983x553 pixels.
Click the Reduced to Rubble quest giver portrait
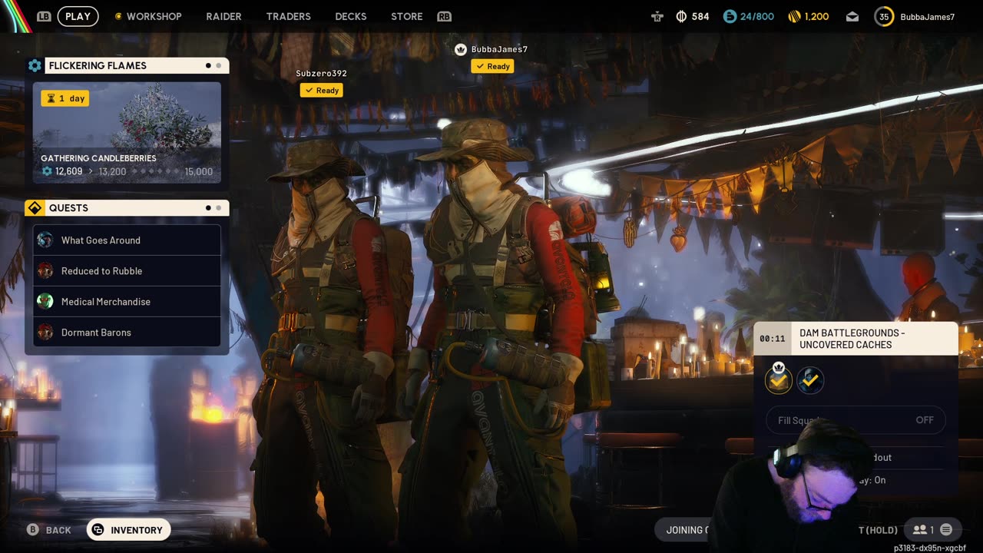[45, 270]
